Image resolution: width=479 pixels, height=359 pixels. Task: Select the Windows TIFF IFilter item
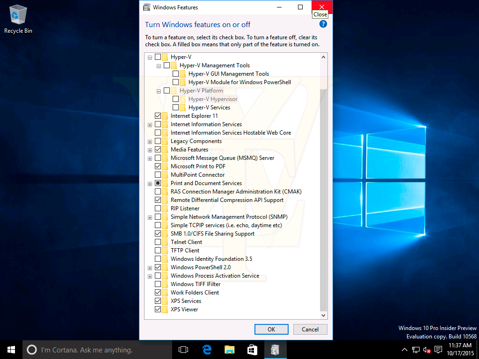click(x=195, y=284)
